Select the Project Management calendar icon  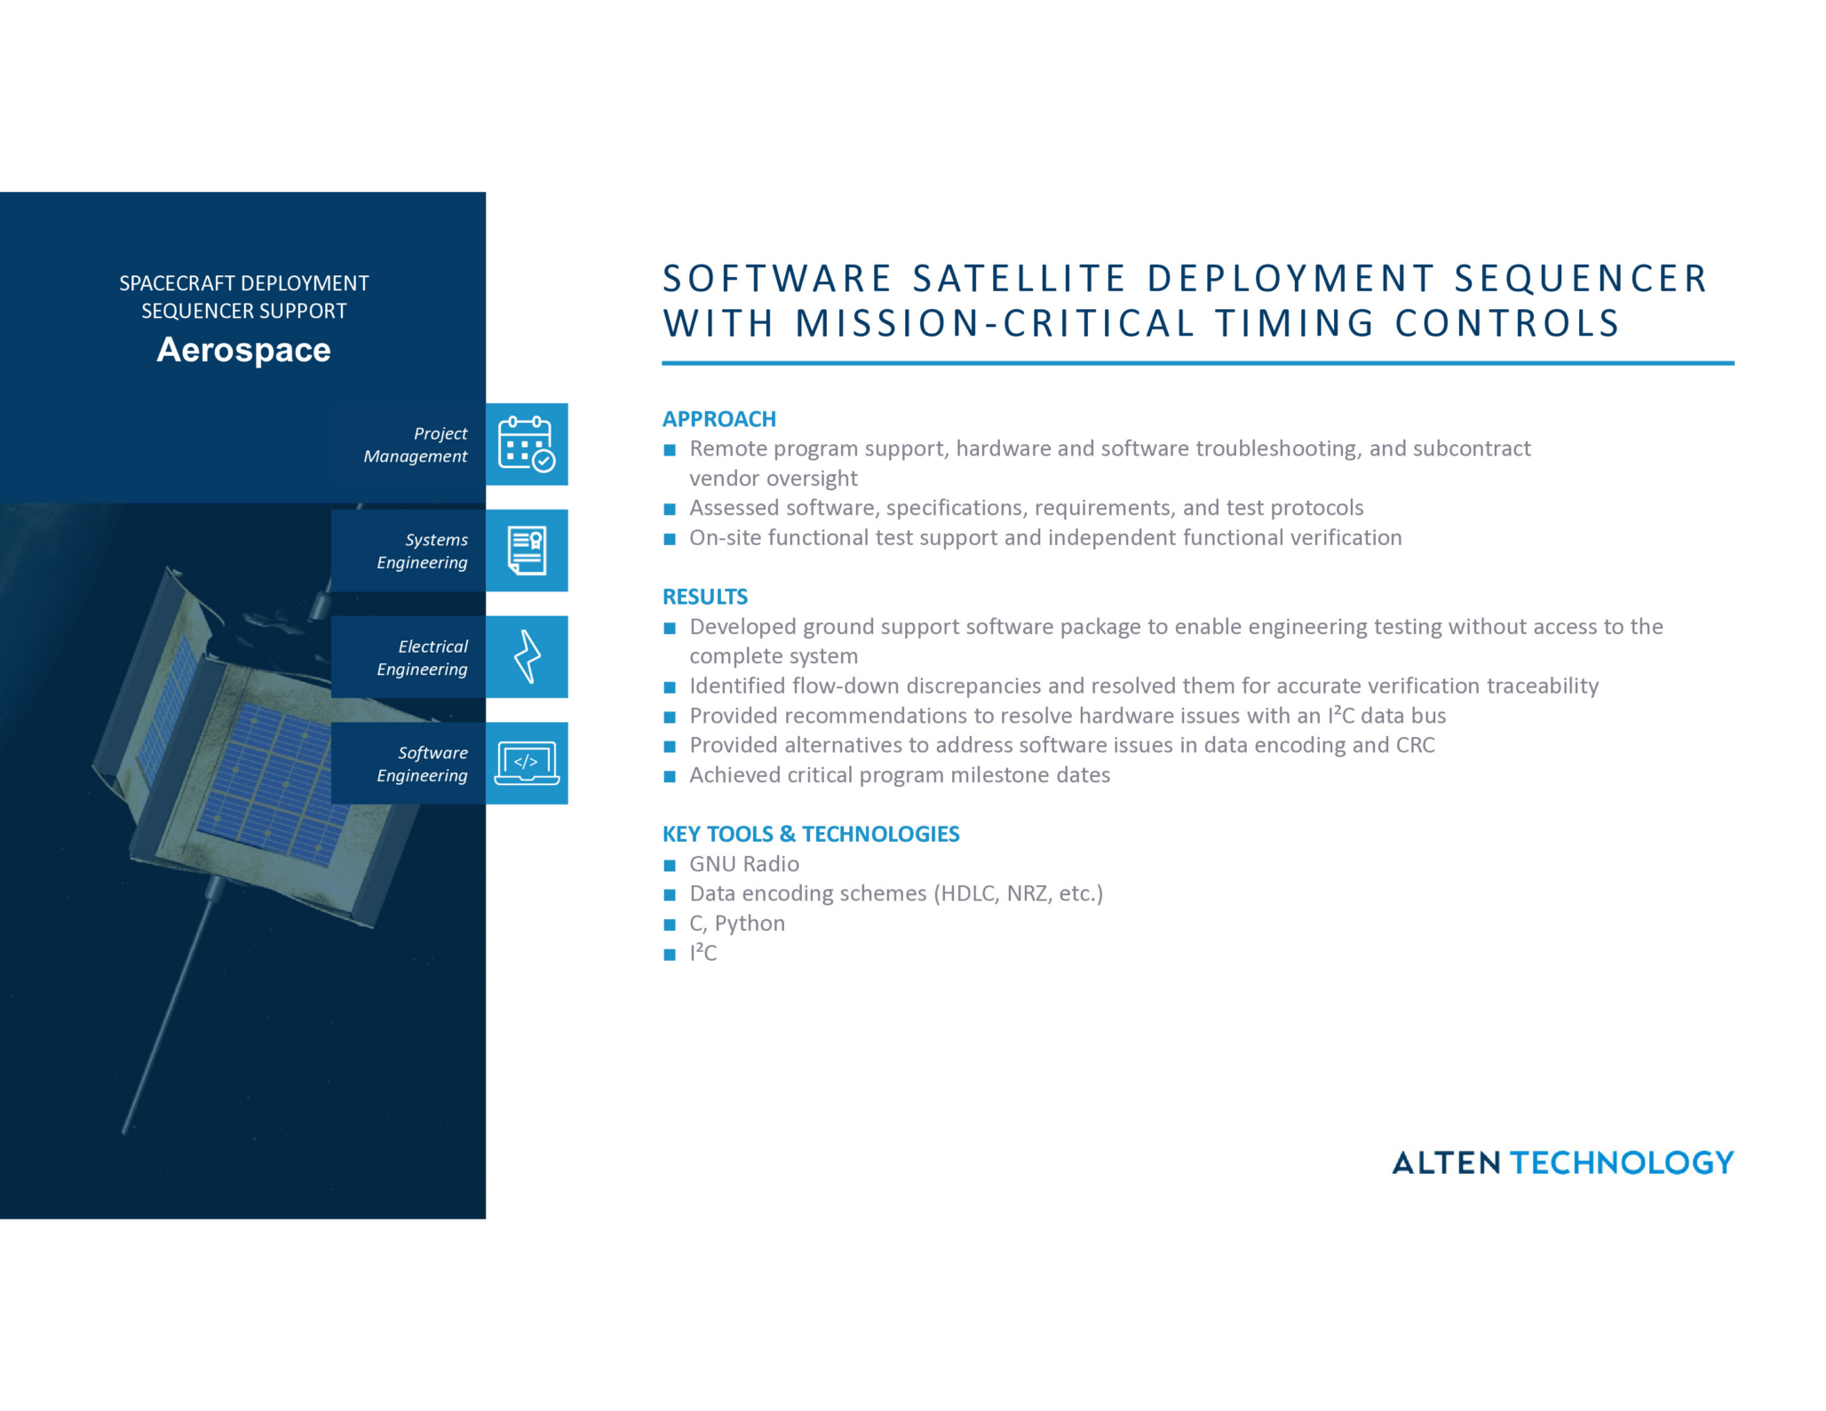tap(527, 443)
